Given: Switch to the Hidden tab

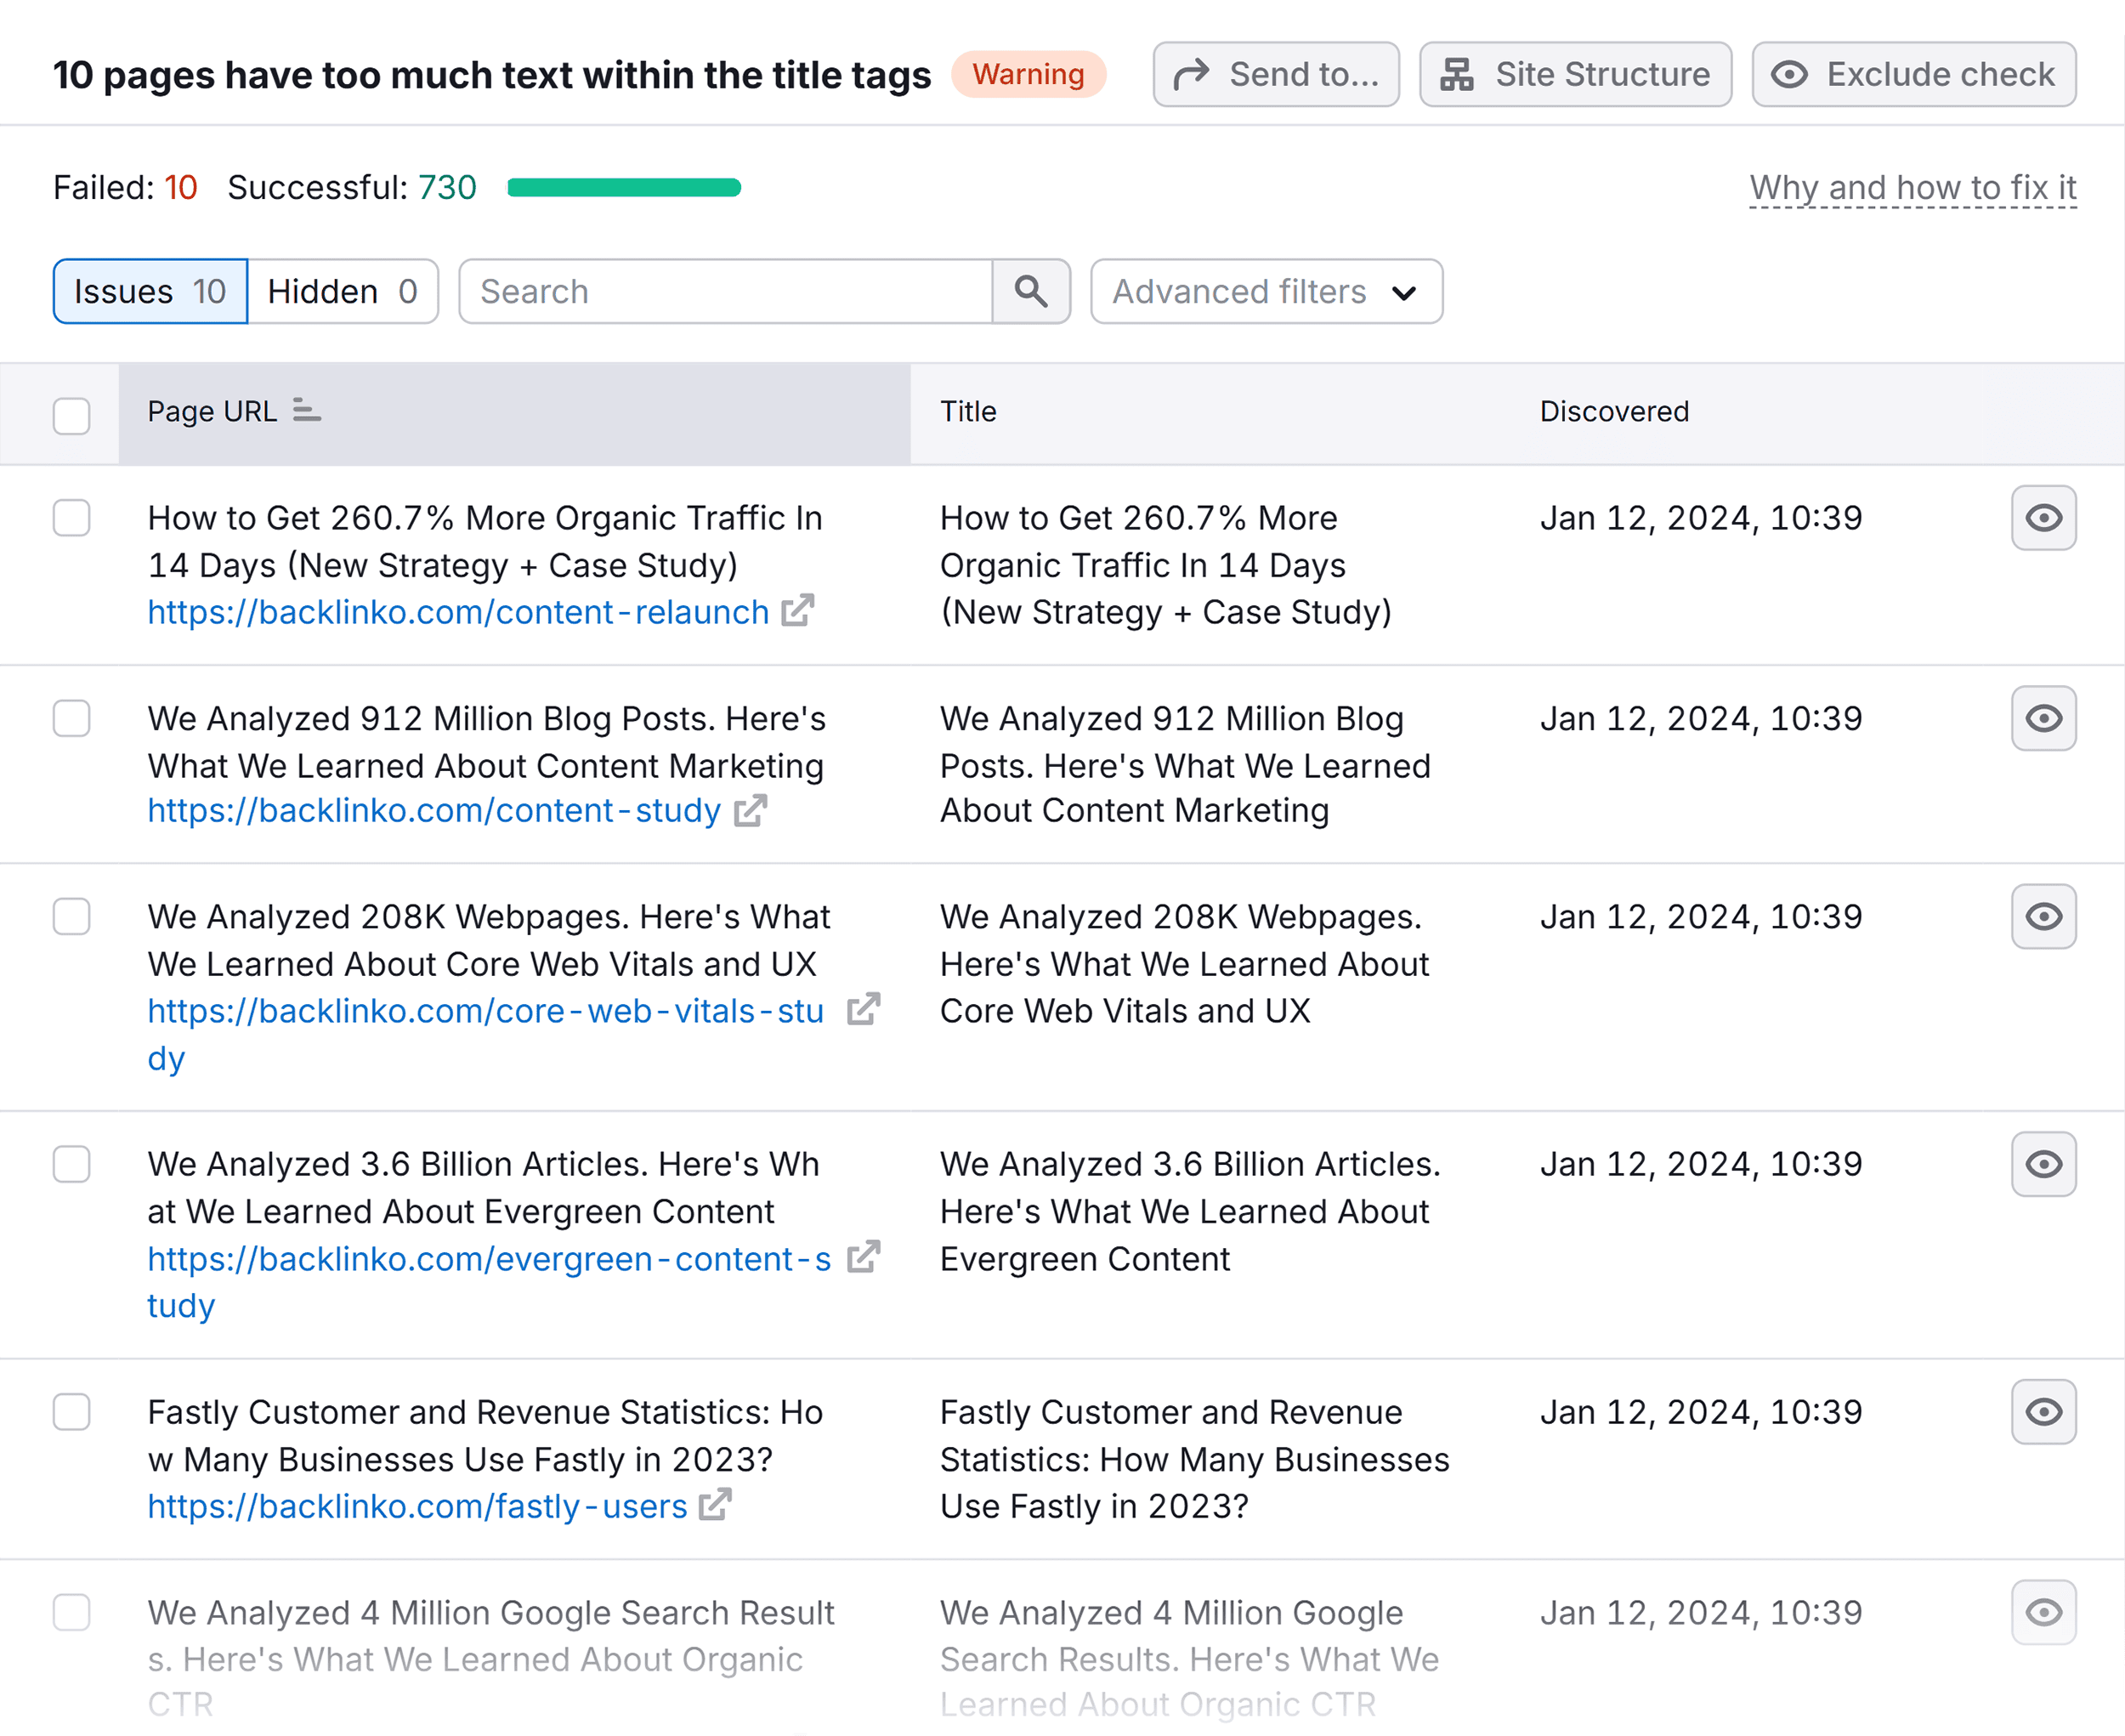Looking at the screenshot, I should click(x=343, y=291).
